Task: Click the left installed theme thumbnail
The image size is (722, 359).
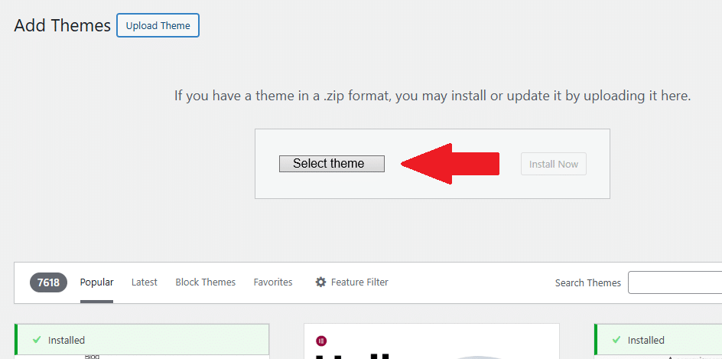Action: (x=141, y=357)
